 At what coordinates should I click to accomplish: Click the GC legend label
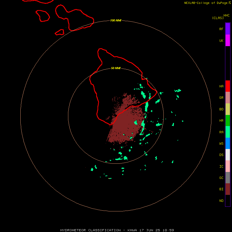click(x=221, y=178)
